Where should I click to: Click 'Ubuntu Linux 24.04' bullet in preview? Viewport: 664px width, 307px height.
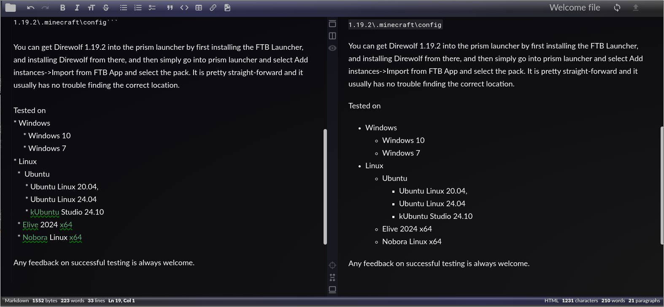[432, 204]
